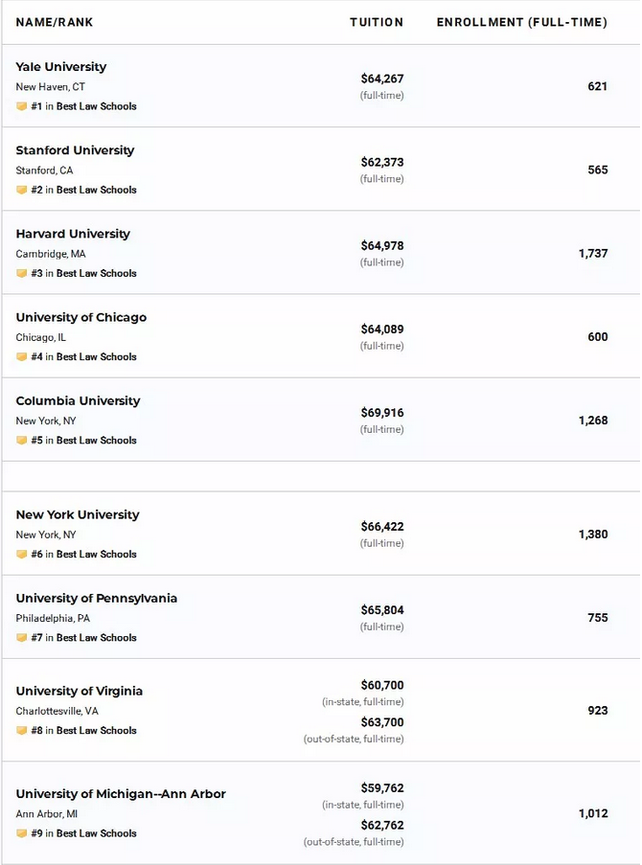
Task: Select University of Virginia name link
Action: coord(80,691)
